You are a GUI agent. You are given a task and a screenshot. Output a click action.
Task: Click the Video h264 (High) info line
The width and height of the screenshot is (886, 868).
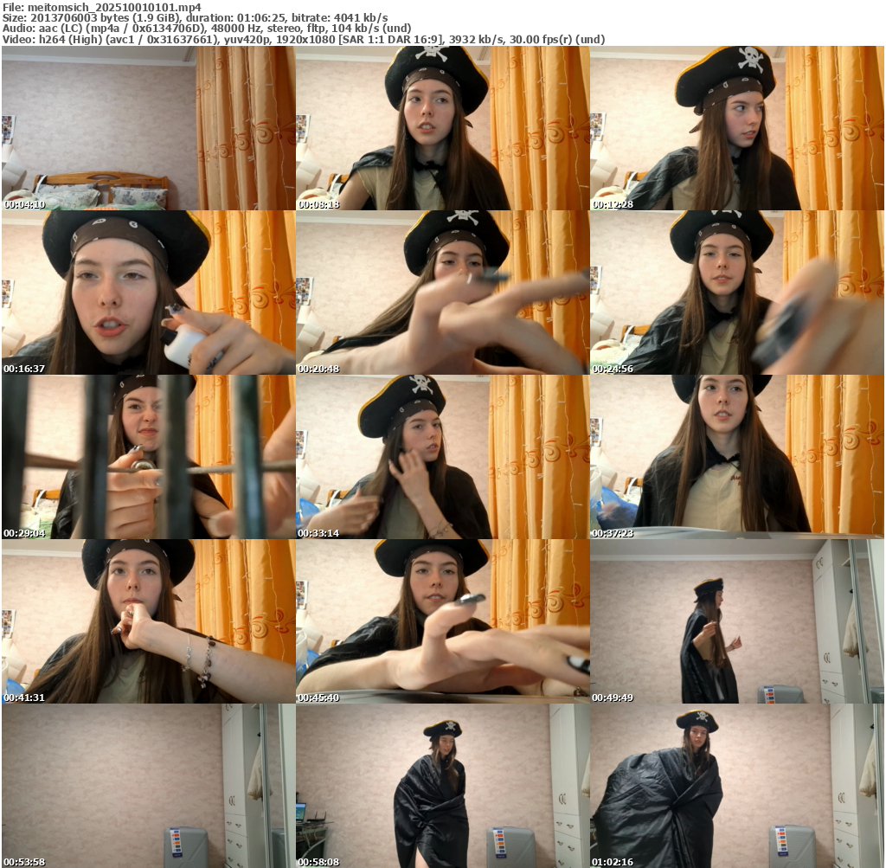click(304, 40)
